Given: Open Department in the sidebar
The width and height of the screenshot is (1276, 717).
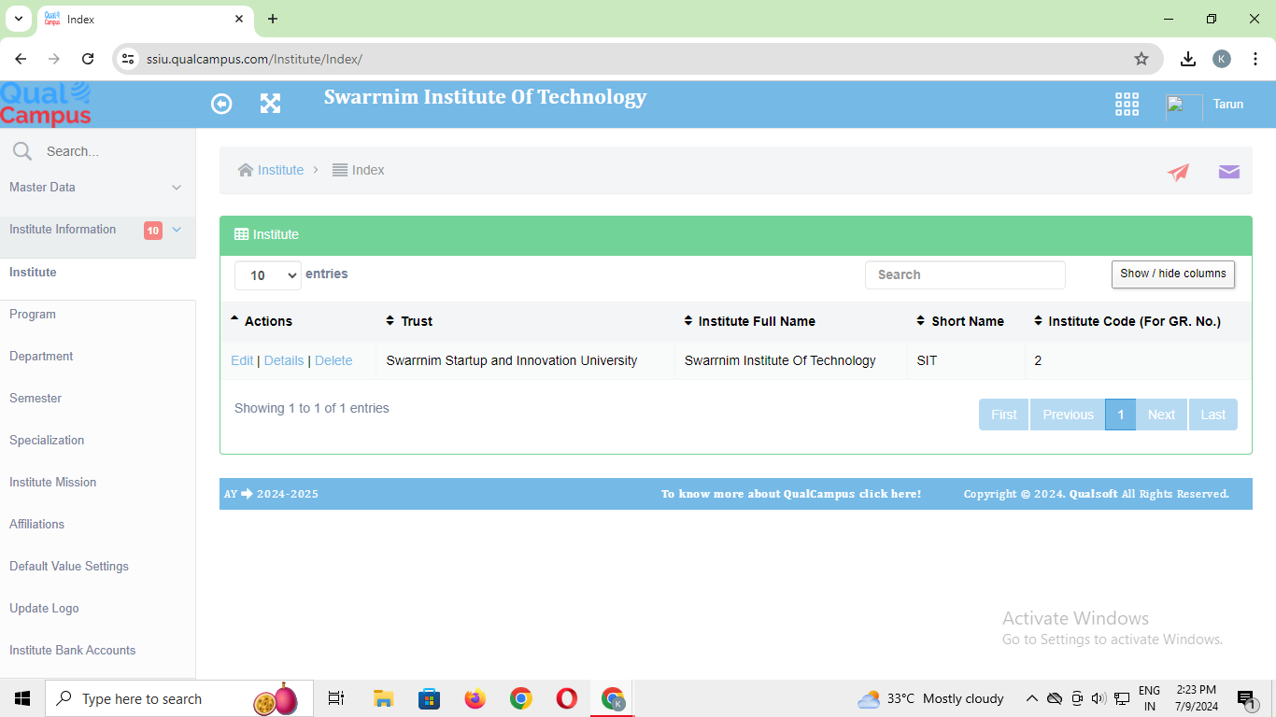Looking at the screenshot, I should click(41, 357).
